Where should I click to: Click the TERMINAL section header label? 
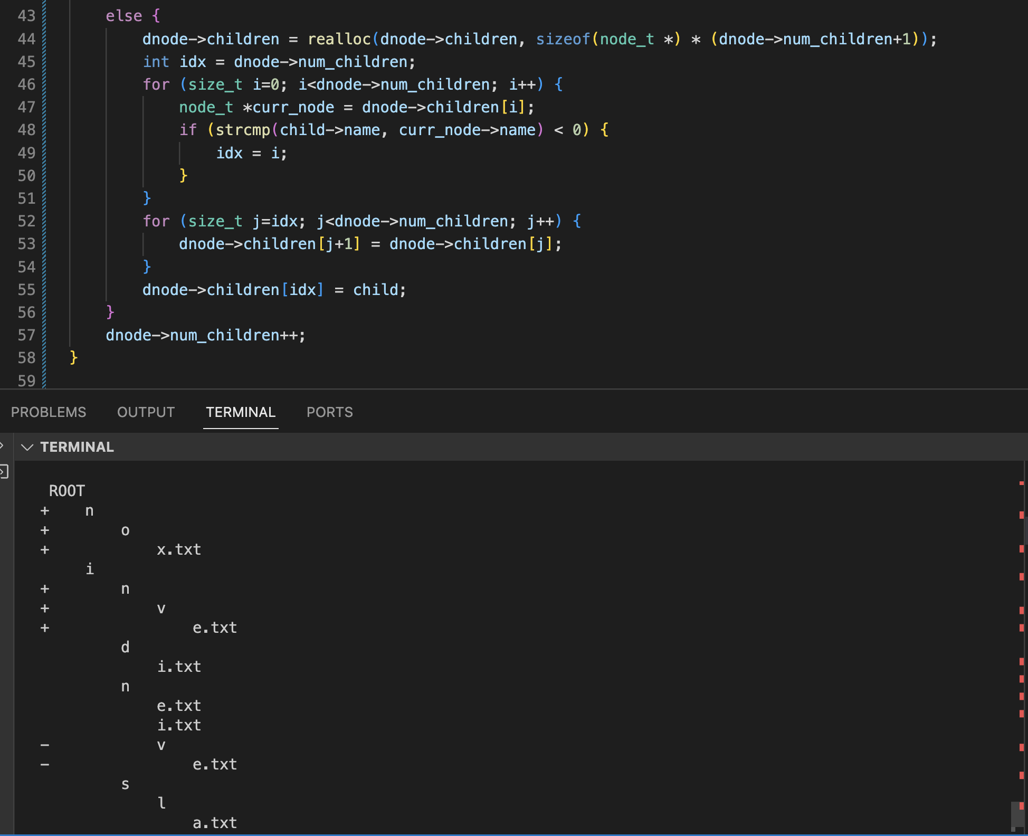(x=77, y=447)
